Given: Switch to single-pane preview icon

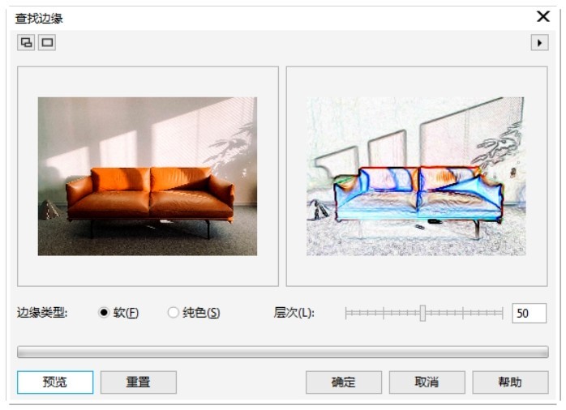Looking at the screenshot, I should coord(47,43).
